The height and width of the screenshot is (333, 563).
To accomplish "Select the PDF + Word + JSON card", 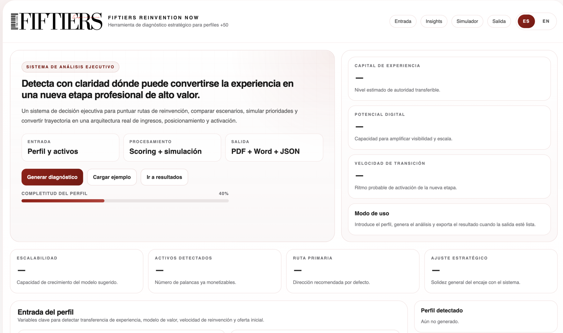I will click(274, 147).
